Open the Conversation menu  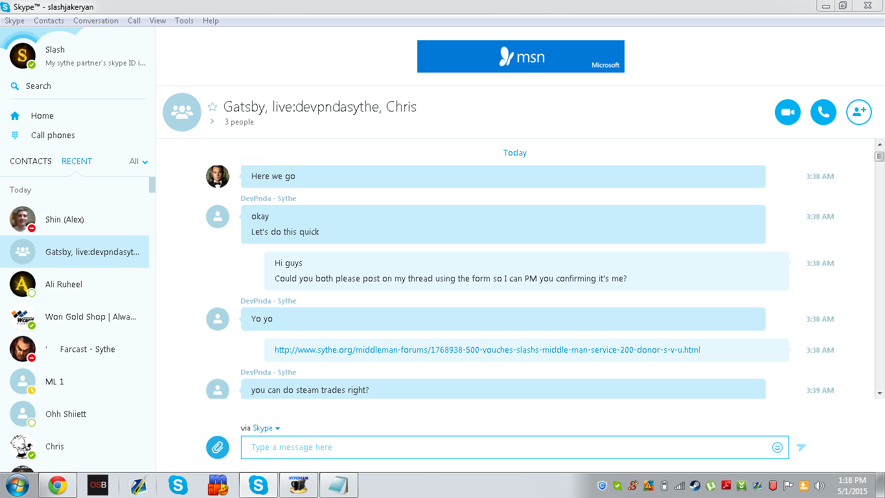[x=96, y=21]
